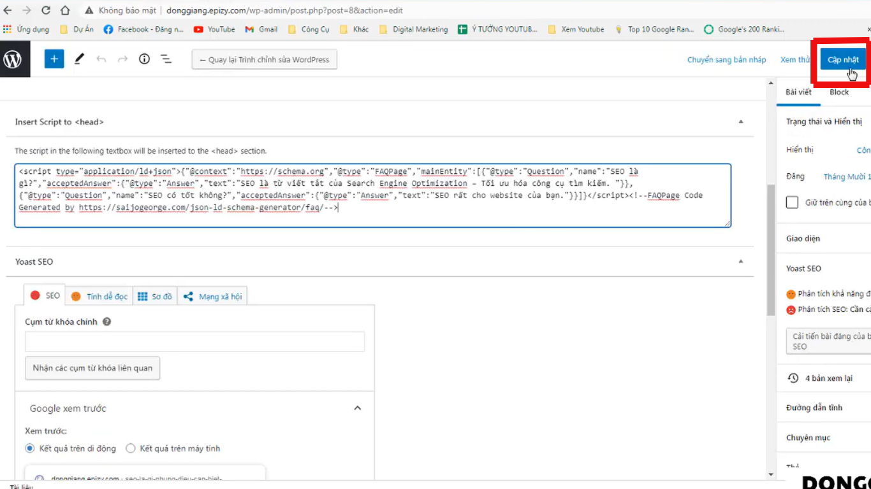Collapse the Google xem trước section
This screenshot has height=489, width=871.
(x=357, y=408)
